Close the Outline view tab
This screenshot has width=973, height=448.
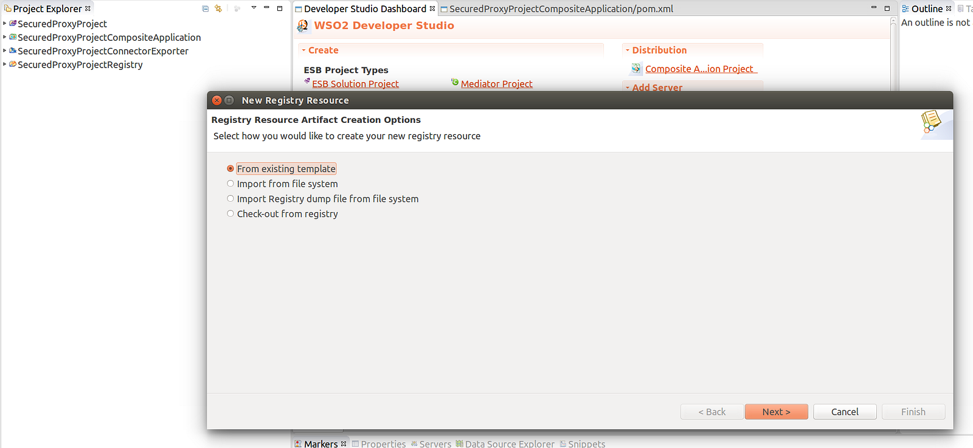pos(949,9)
